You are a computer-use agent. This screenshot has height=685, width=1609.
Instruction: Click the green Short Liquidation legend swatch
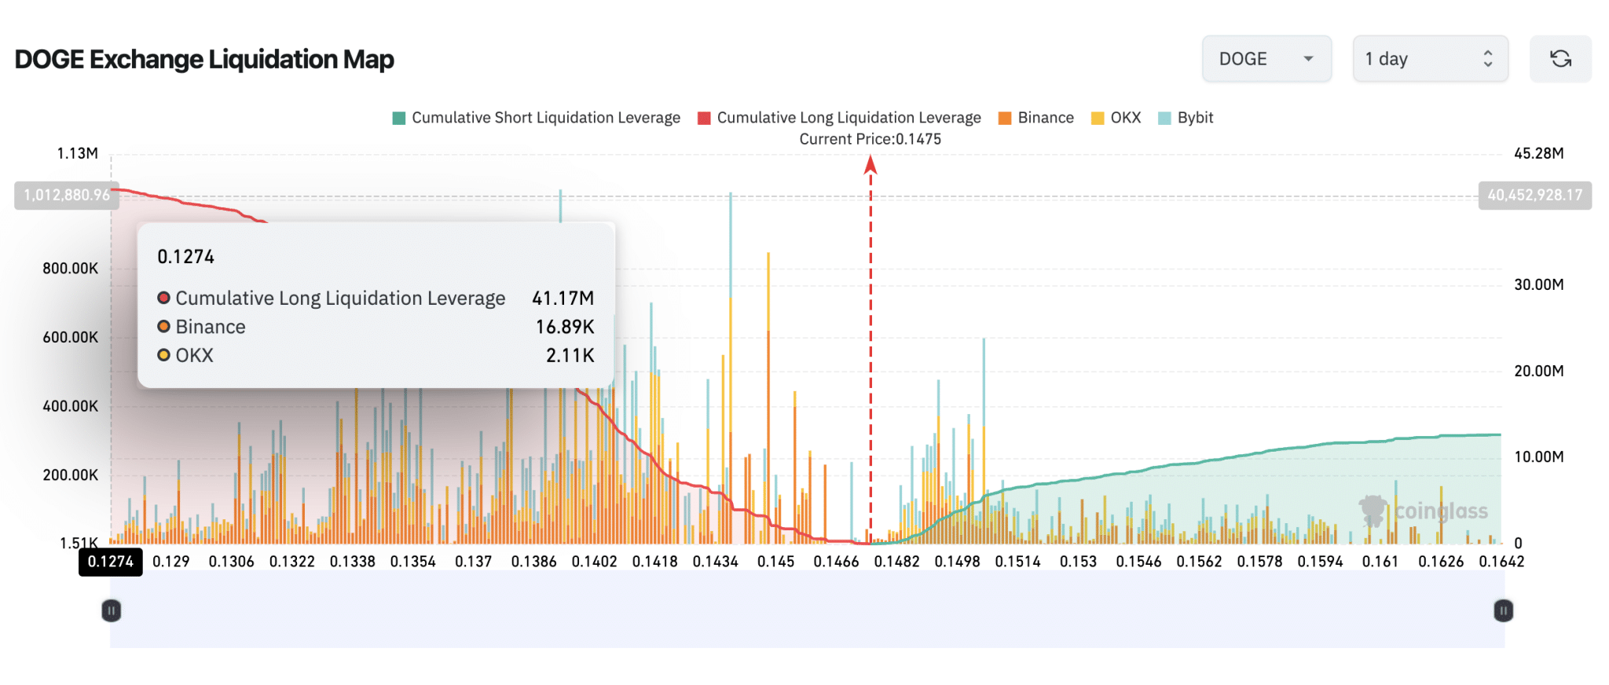pos(399,119)
